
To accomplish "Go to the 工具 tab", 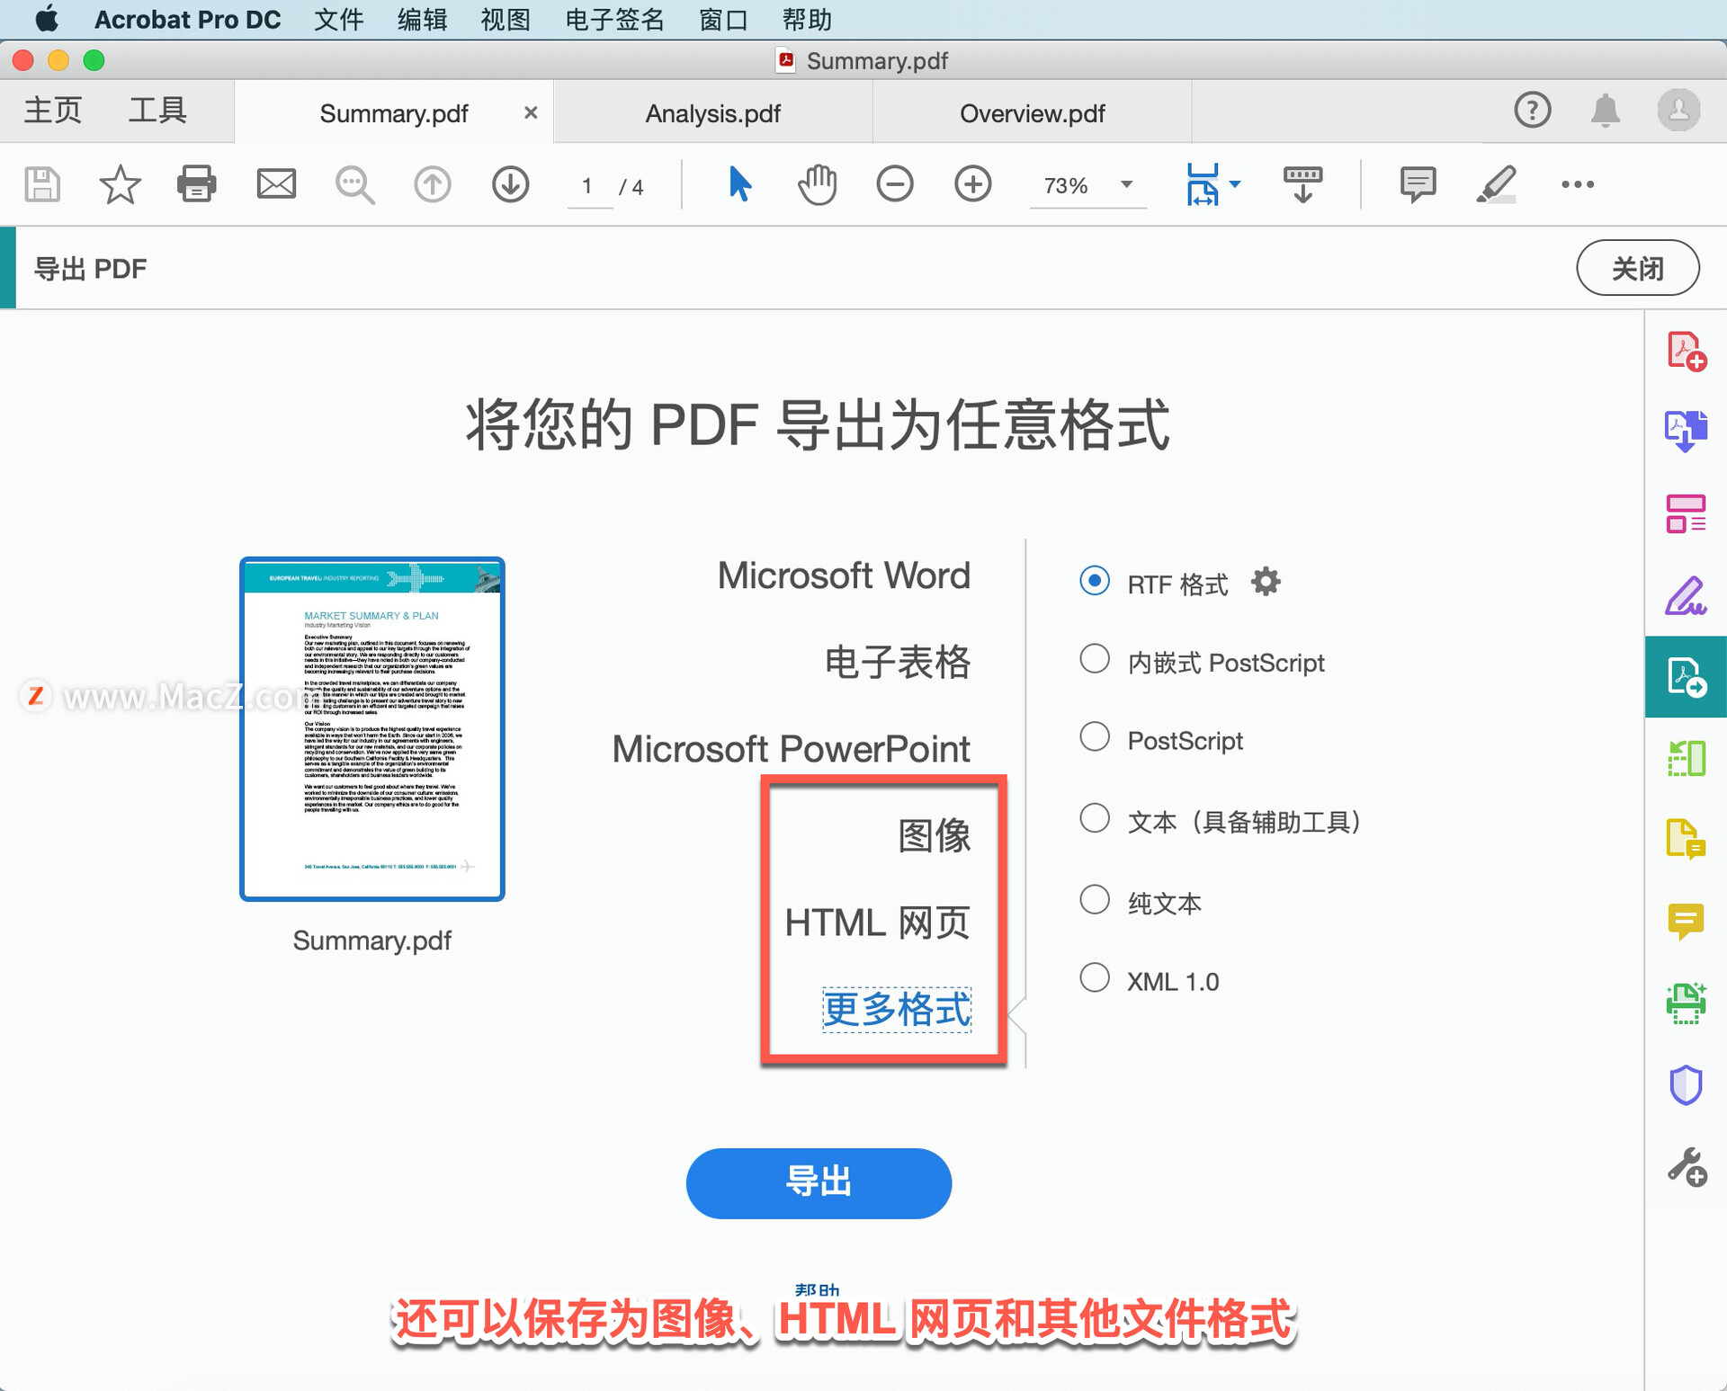I will pos(157,111).
